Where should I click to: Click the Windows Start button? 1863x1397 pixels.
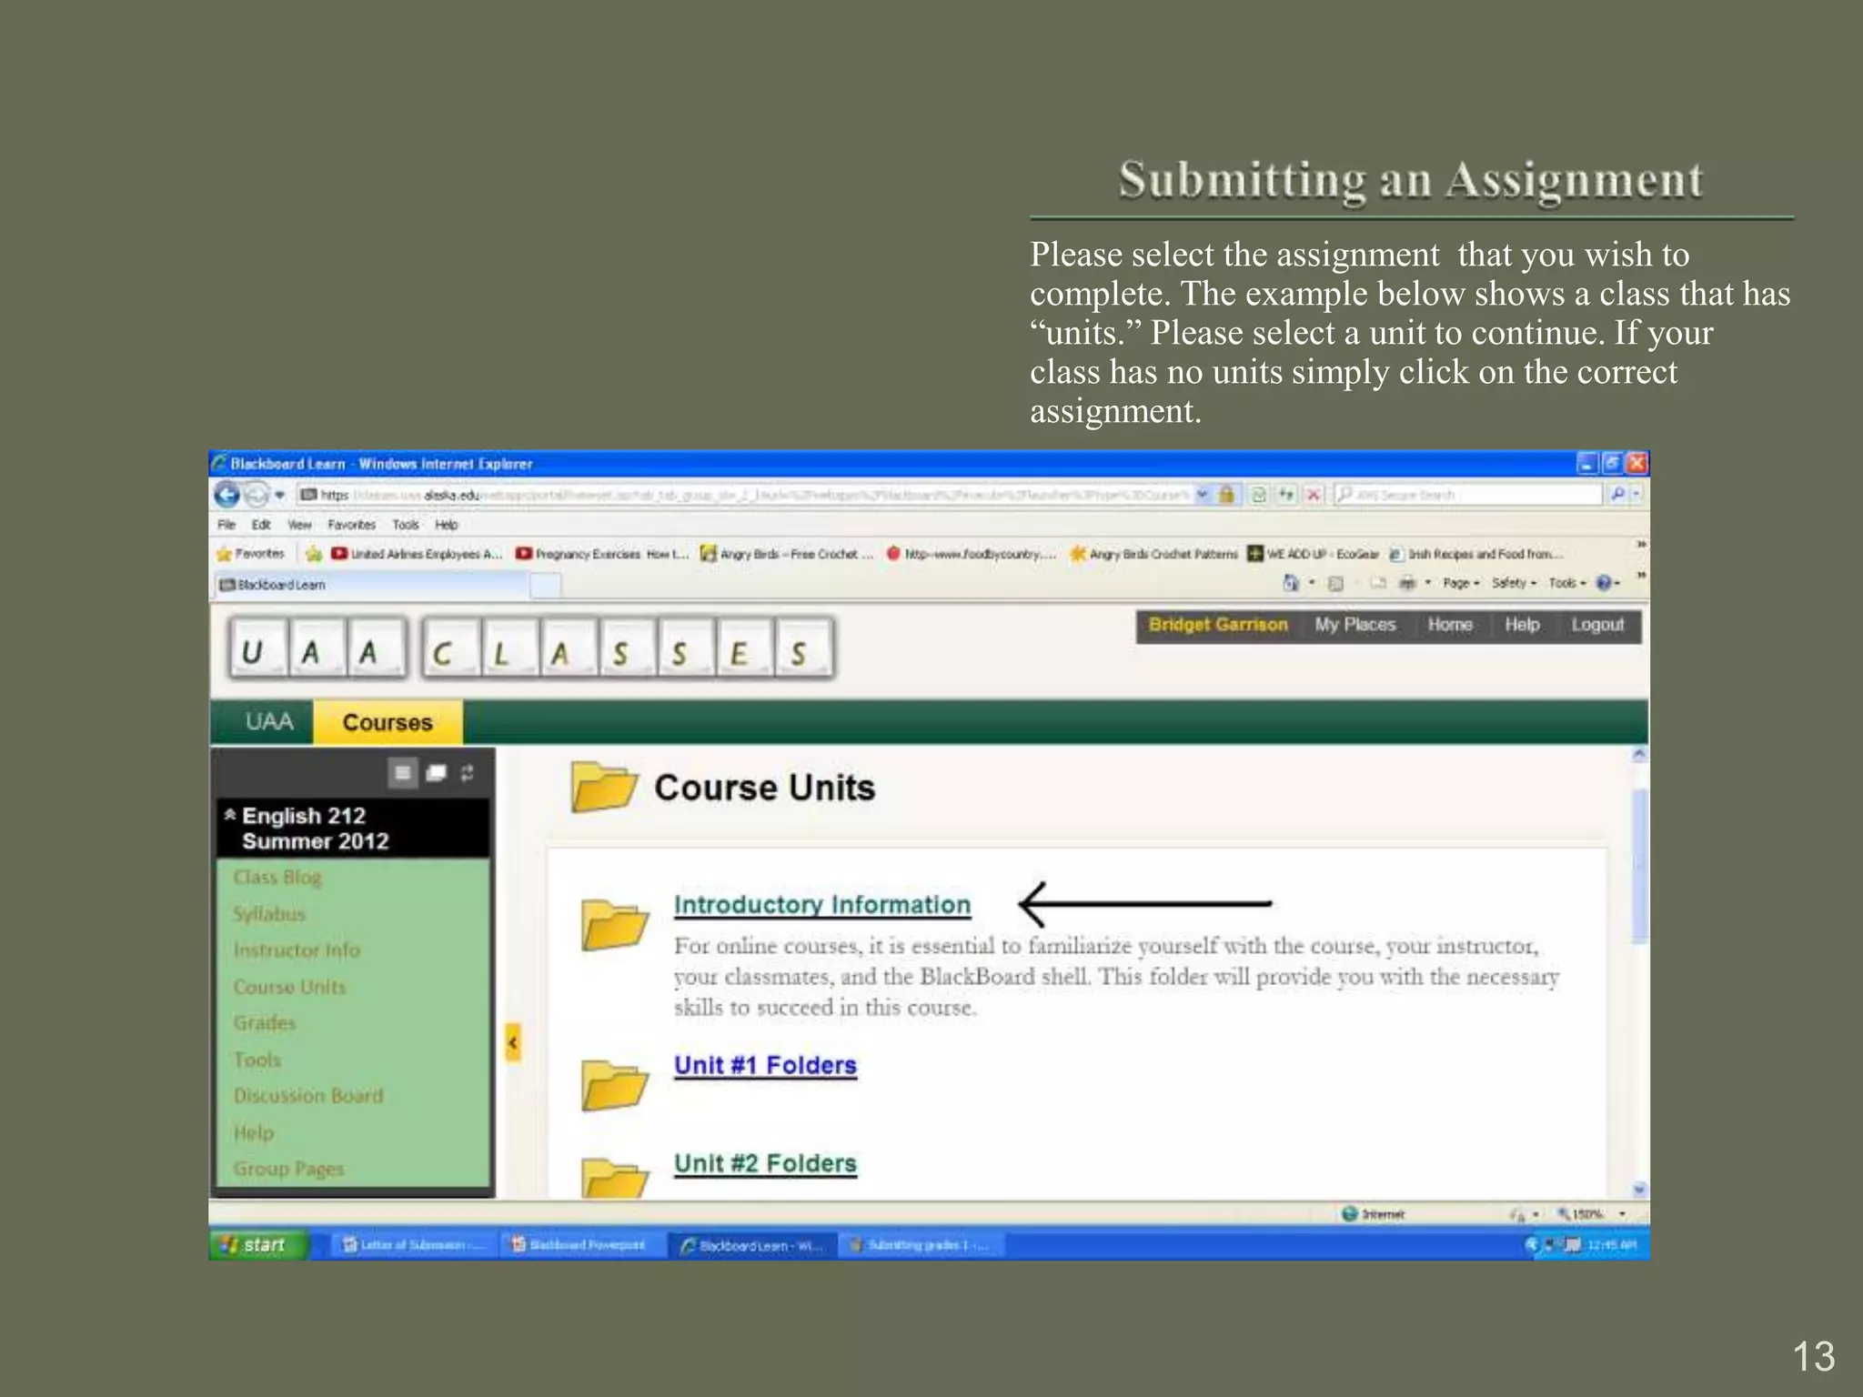[256, 1244]
